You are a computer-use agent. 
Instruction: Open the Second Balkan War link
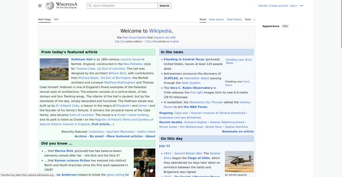click(x=188, y=153)
